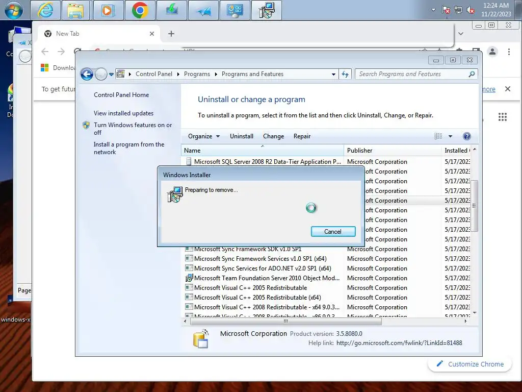Screen dimensions: 522x392
Task: Click Chrome forward arrow
Action: 61,52
